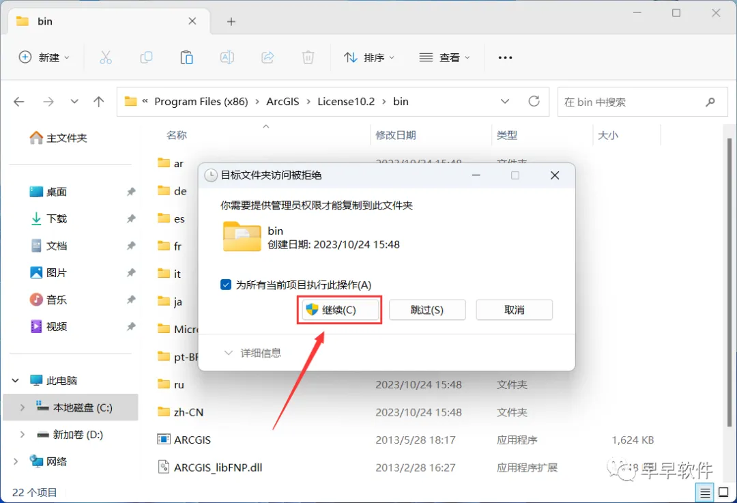The width and height of the screenshot is (737, 503).
Task: Refresh the current folder view
Action: point(534,101)
